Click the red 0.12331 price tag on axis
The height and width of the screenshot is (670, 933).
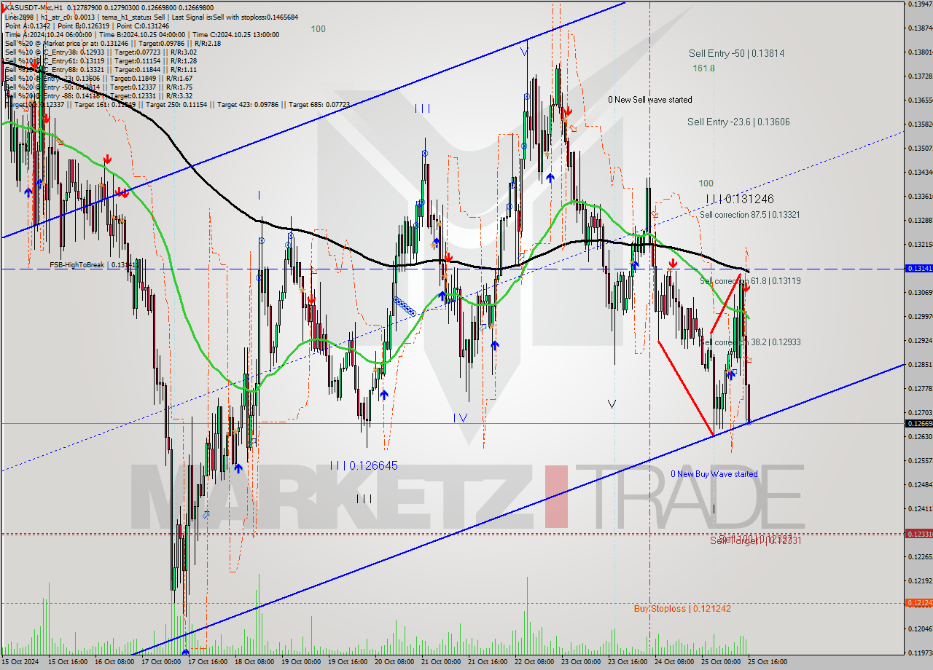[918, 534]
